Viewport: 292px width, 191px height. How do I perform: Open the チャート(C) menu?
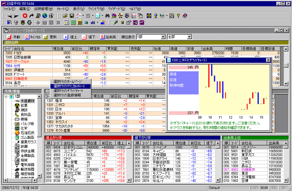(x=63, y=9)
